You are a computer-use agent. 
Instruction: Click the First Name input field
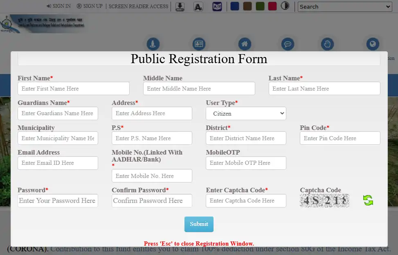click(x=74, y=88)
